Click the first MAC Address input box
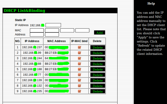The image size is (167, 104). click(x=37, y=30)
